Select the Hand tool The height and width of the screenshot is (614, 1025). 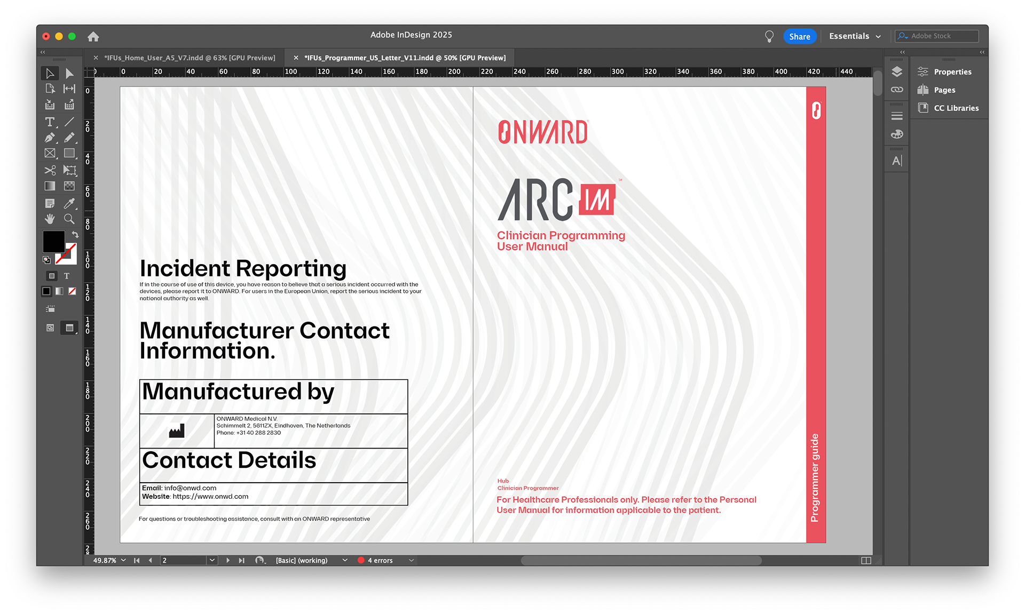click(50, 219)
